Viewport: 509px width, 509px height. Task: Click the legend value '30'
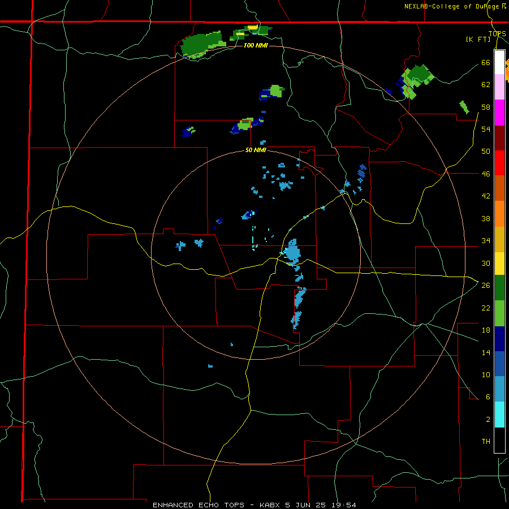[486, 263]
